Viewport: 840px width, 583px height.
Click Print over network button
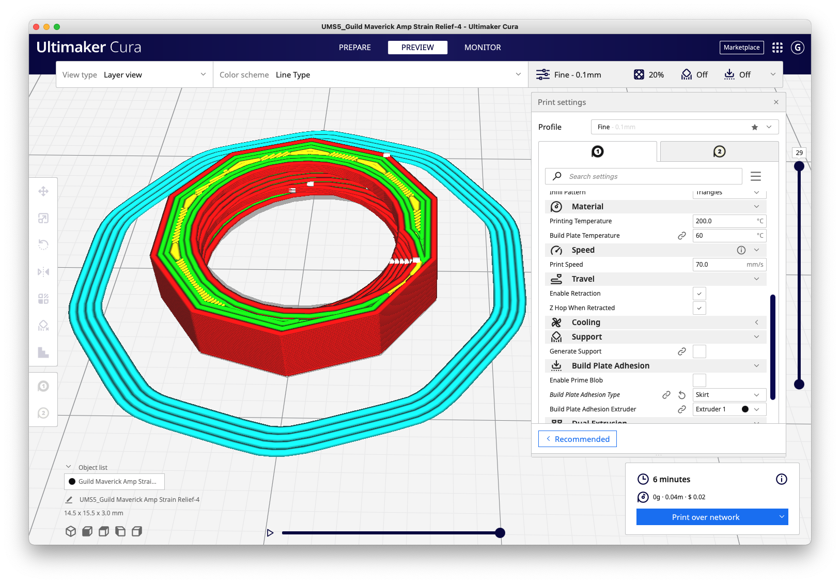coord(706,517)
